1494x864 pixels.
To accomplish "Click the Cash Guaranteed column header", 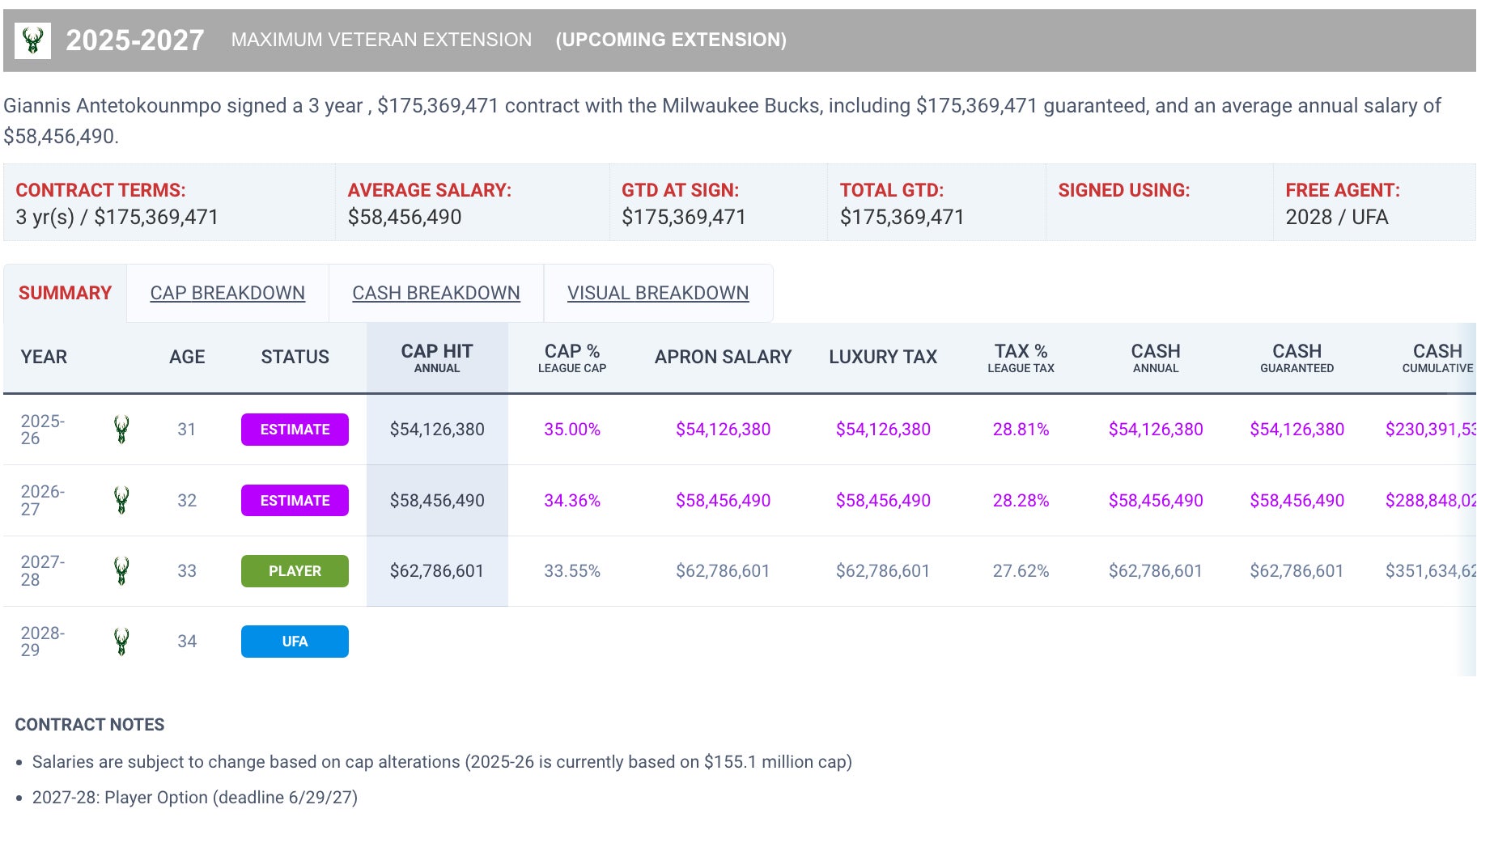I will [1297, 358].
